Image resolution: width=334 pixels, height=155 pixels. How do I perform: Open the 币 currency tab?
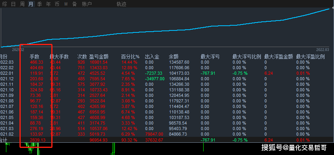click(x=57, y=4)
